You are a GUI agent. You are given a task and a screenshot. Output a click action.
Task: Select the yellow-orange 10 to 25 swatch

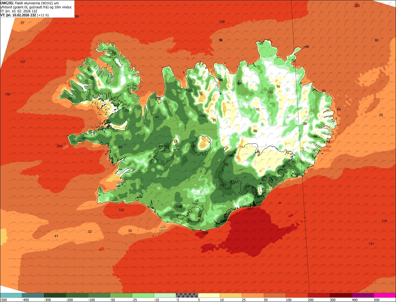pyautogui.click(x=231, y=295)
